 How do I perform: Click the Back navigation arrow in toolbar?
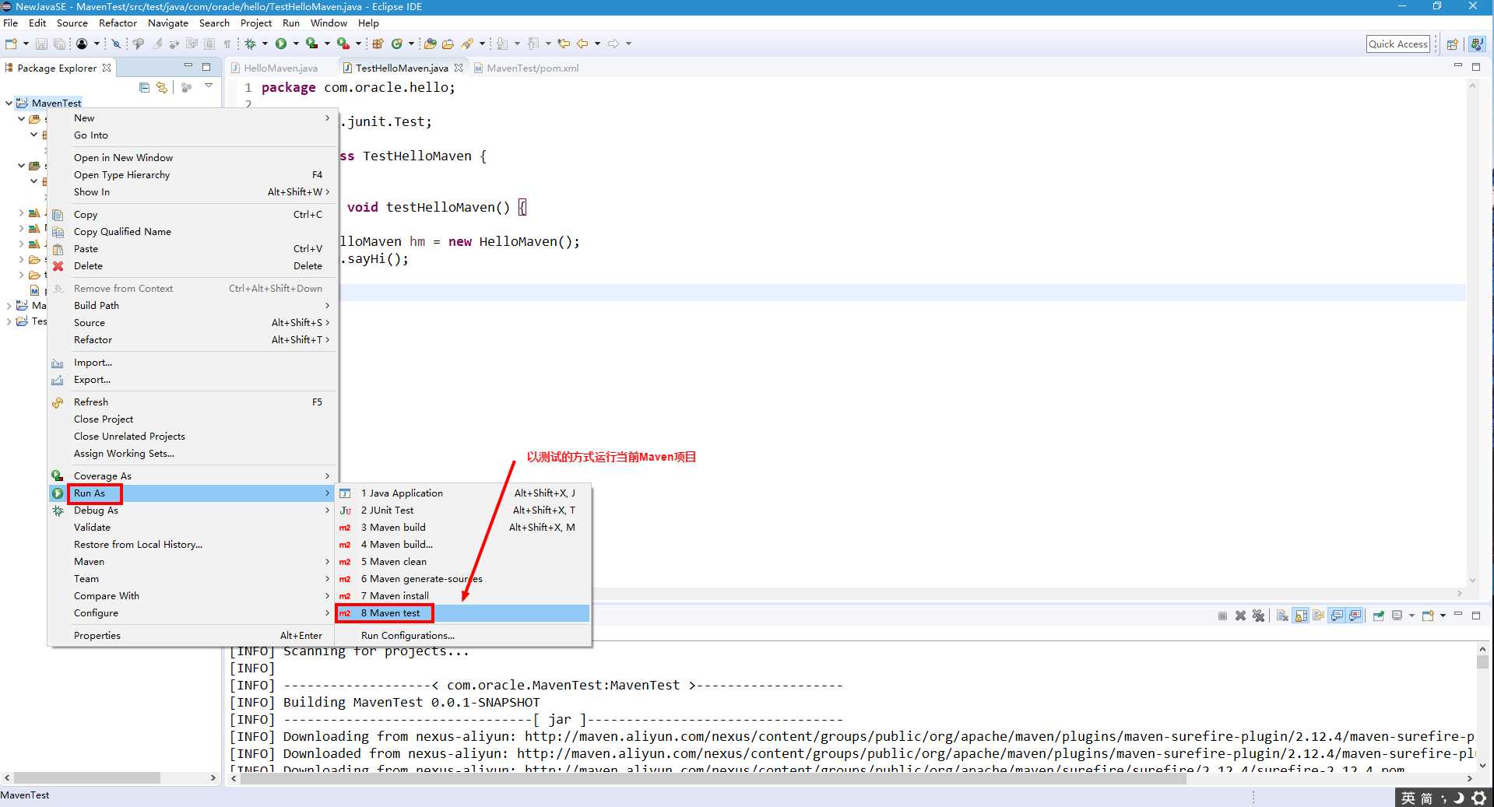tap(582, 44)
